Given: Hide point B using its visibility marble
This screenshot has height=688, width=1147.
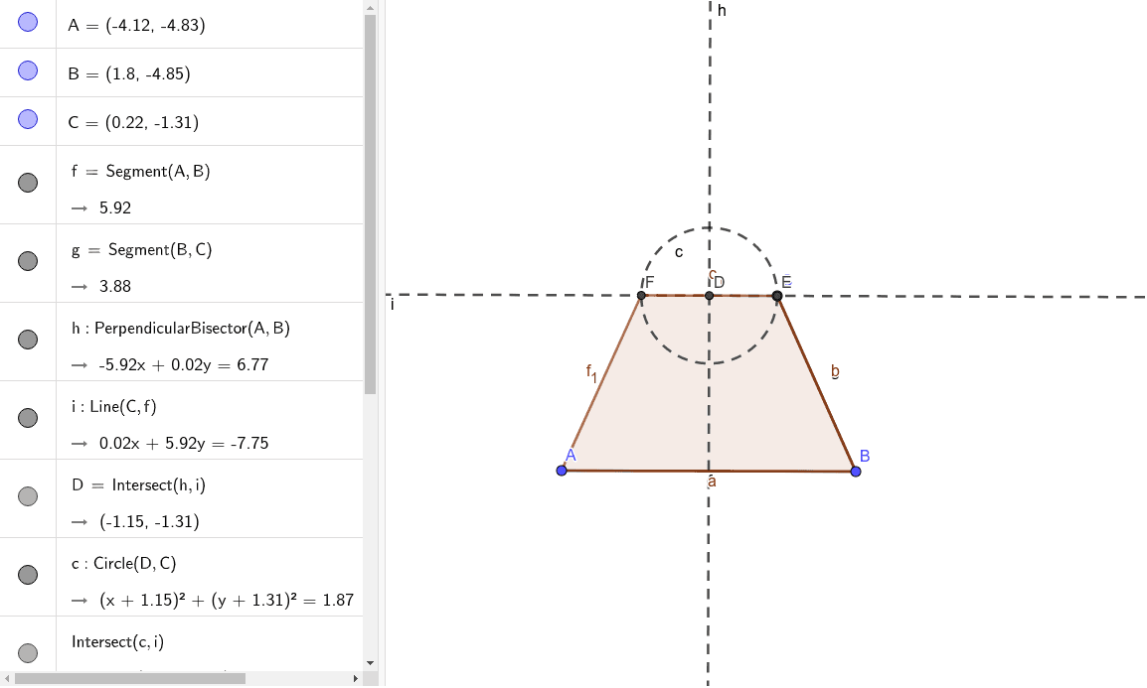Looking at the screenshot, I should click(28, 70).
